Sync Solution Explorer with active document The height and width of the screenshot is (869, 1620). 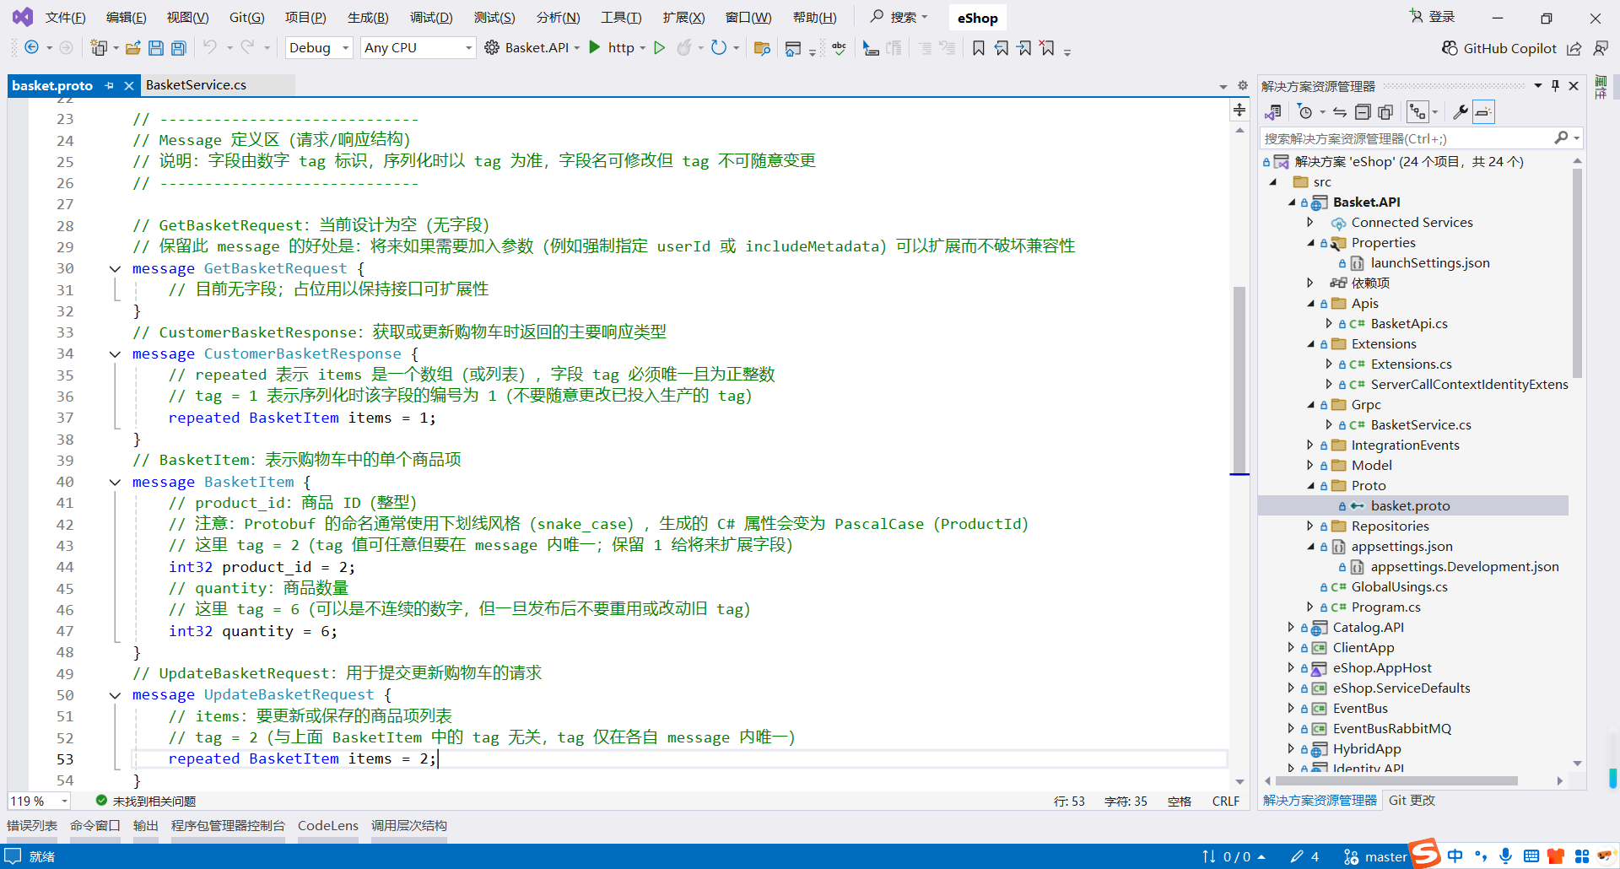(x=1340, y=111)
